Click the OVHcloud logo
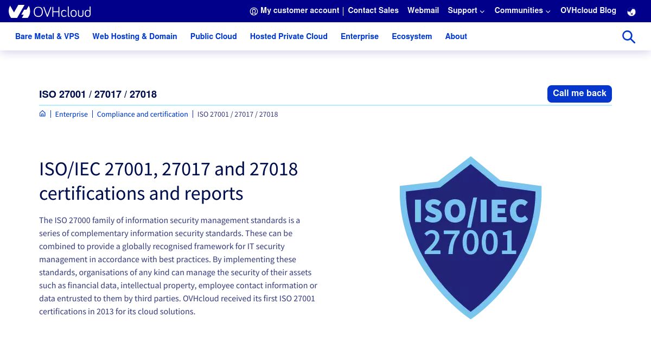Image resolution: width=651 pixels, height=342 pixels. pos(50,11)
